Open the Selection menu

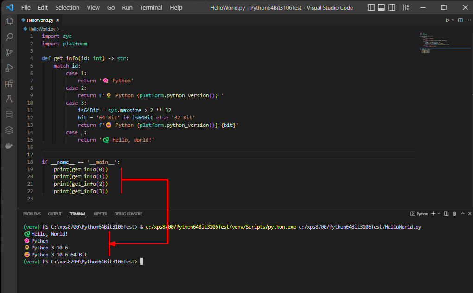tap(67, 7)
